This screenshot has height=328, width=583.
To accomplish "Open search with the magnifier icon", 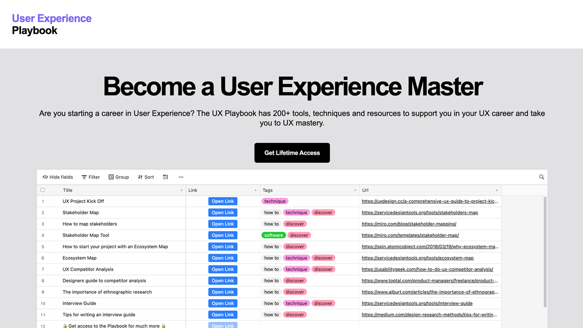I will tap(541, 177).
